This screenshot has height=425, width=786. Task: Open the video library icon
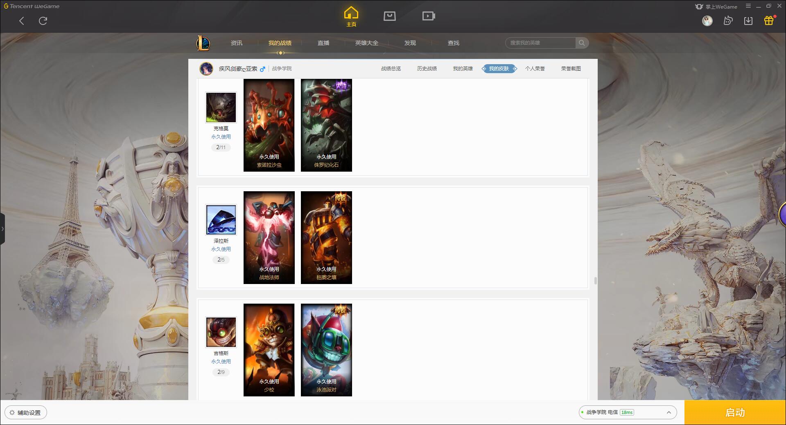[429, 16]
